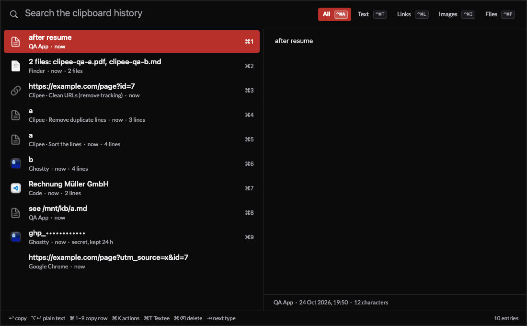Image resolution: width=527 pixels, height=326 pixels.
Task: Click the "delete" footer hint
Action: tap(188, 318)
